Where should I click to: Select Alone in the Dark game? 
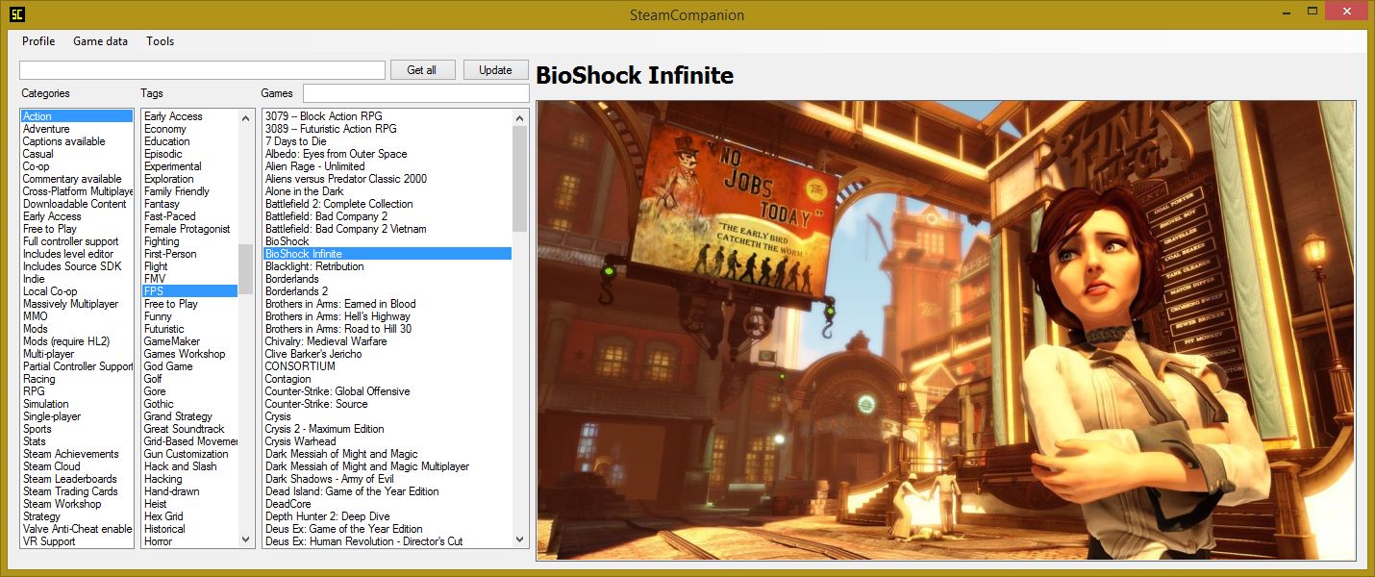point(387,191)
